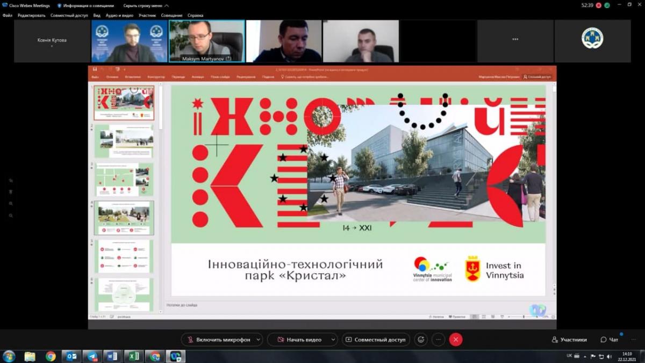Toggle camera with Начать видео
Image resolution: width=645 pixels, height=363 pixels.
point(299,339)
